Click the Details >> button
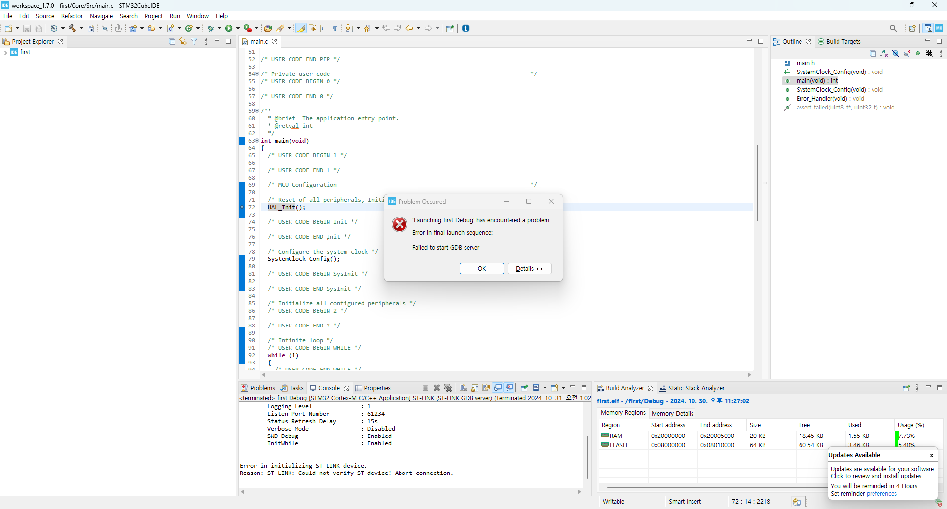 coord(529,269)
